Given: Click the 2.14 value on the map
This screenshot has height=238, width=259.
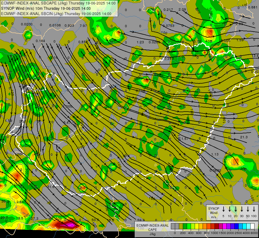Looking at the screenshot, I should pyautogui.click(x=54, y=58).
